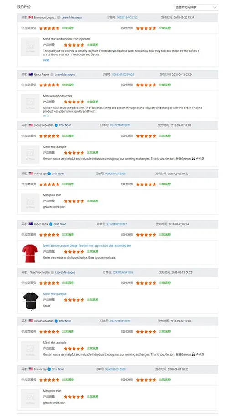
Task: Click reply link under Emmanuel's review
Action: click(x=46, y=60)
